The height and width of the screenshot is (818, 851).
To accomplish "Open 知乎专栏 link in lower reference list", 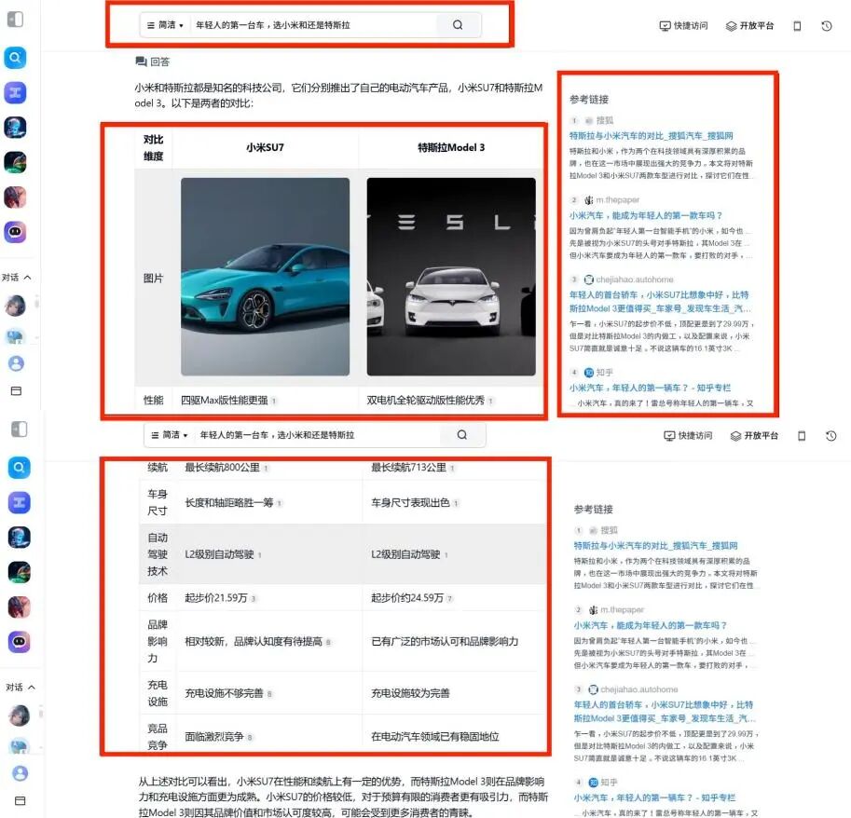I will pos(654,798).
